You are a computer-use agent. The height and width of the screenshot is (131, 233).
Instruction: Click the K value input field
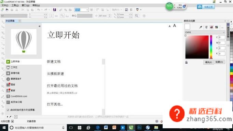[222, 54]
